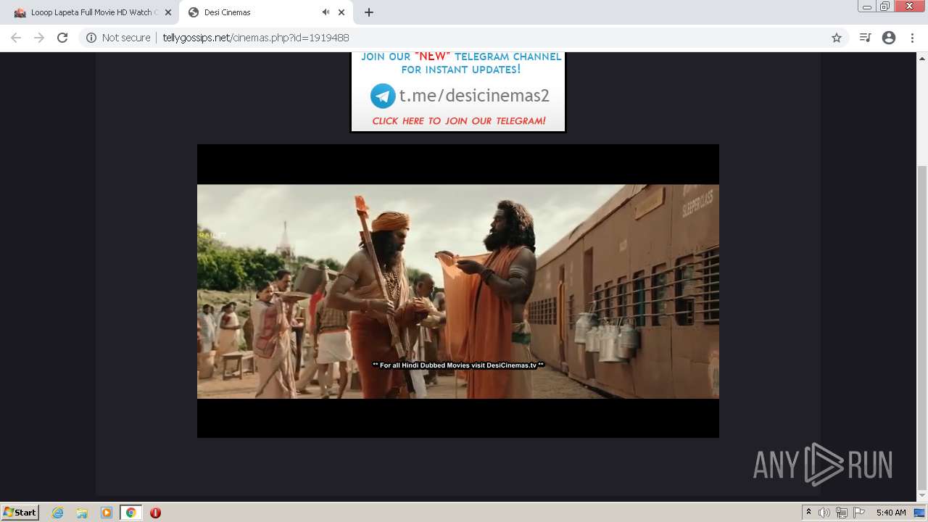The width and height of the screenshot is (928, 522).
Task: Show hidden system tray icons
Action: coord(808,513)
